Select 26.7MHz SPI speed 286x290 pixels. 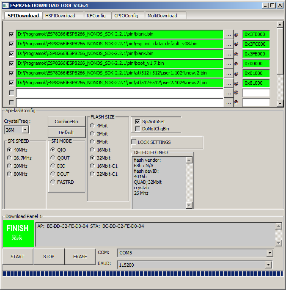(x=19, y=158)
